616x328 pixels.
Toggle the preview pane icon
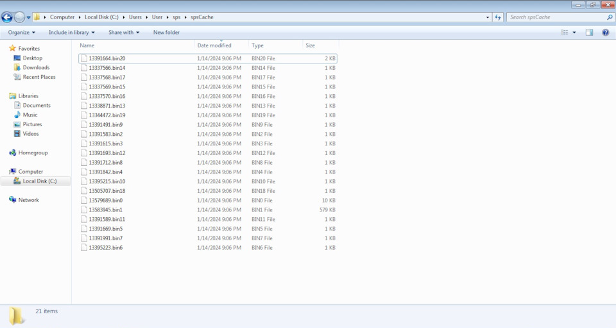coord(589,32)
